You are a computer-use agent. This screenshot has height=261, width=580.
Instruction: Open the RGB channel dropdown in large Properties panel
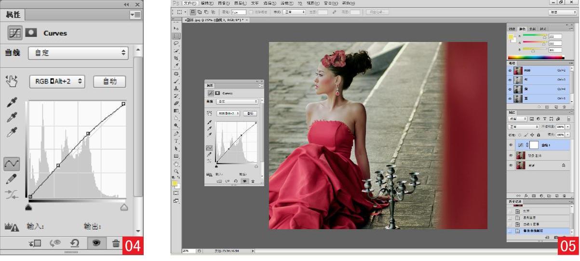pos(57,82)
